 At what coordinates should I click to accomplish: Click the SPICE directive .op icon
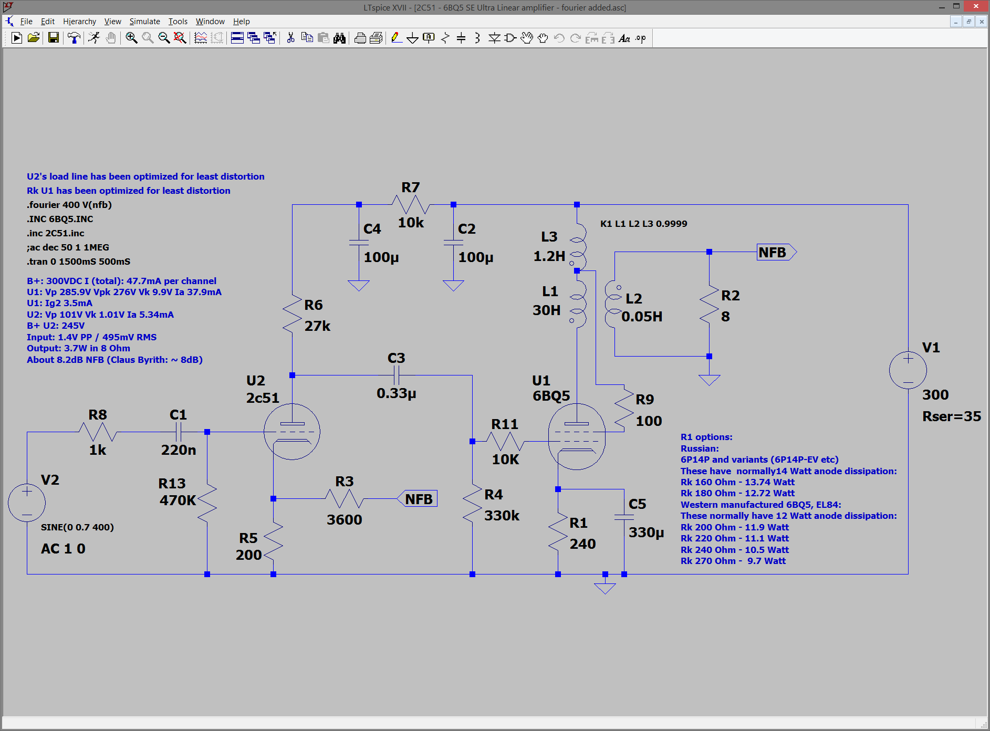tap(641, 38)
